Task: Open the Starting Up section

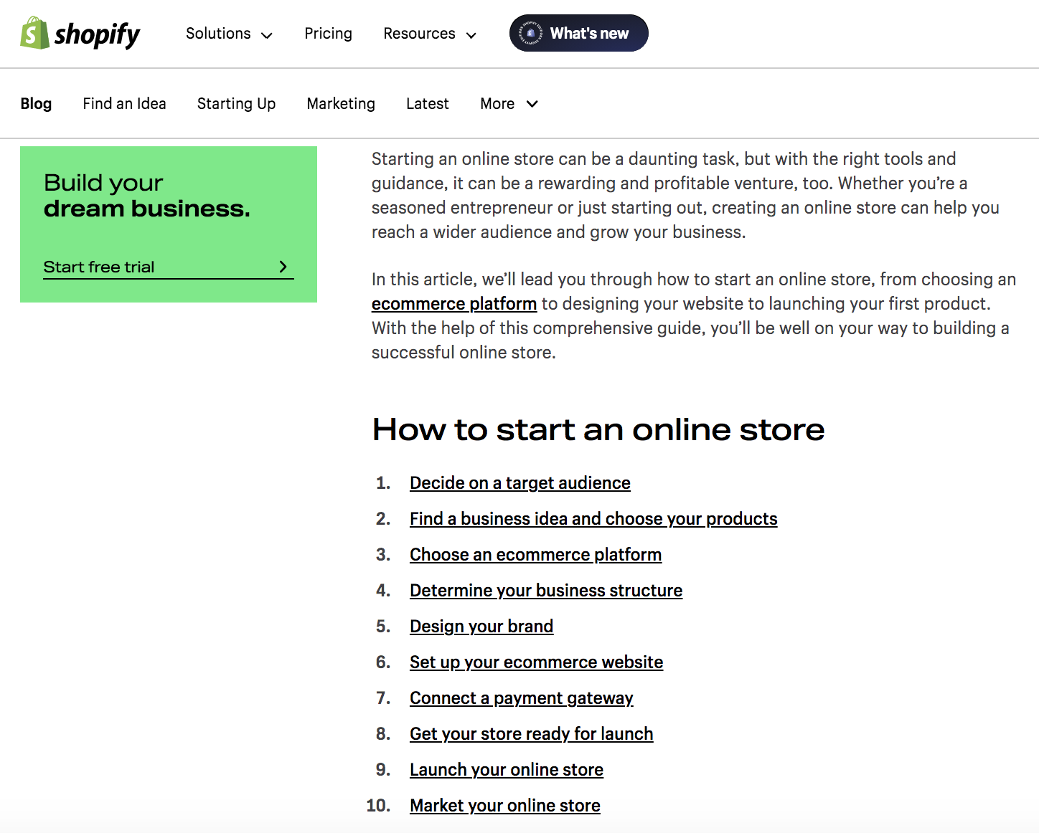Action: point(236,104)
